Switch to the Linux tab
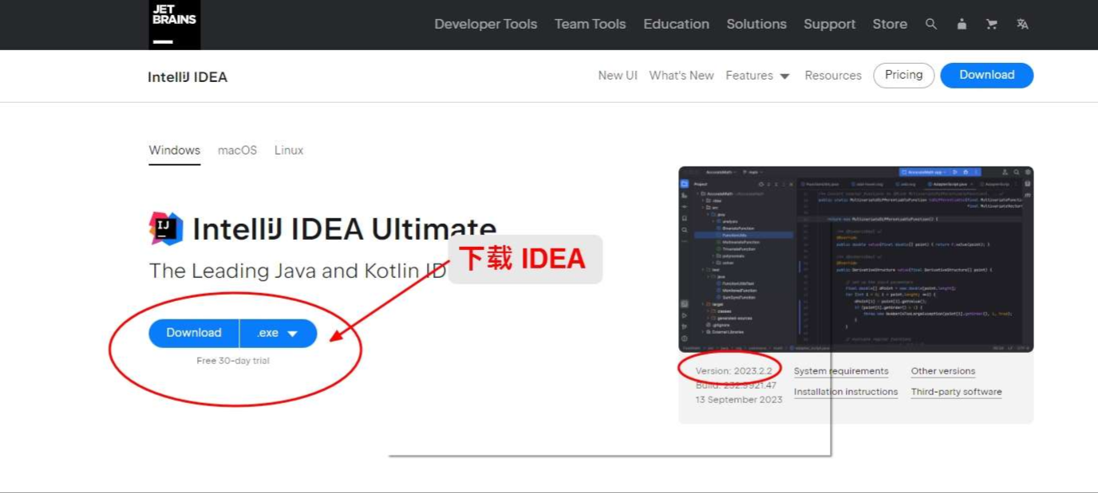Image resolution: width=1098 pixels, height=493 pixels. tap(289, 151)
